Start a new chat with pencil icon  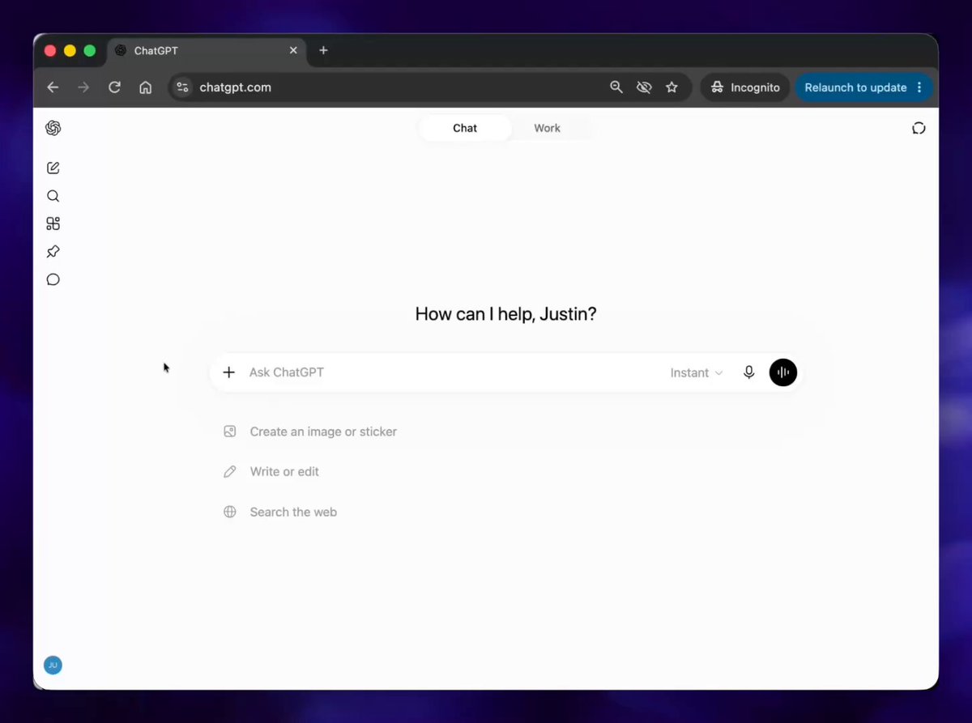point(53,168)
